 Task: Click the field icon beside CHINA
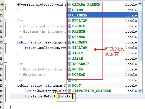tap(70, 10)
